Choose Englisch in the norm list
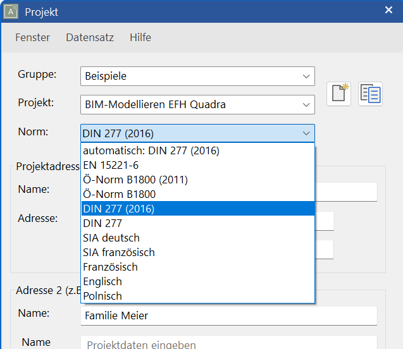 pos(102,281)
